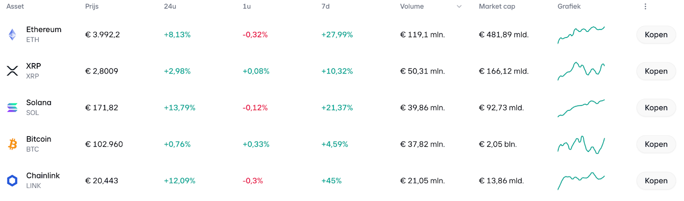This screenshot has height=201, width=684.
Task: Click the XRP logo icon
Action: click(12, 71)
